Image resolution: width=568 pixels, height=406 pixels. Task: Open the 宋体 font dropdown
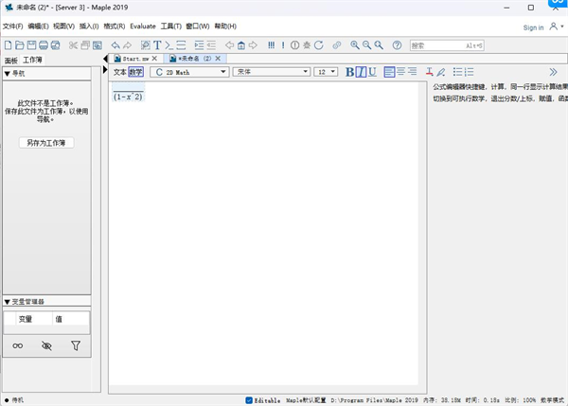click(x=271, y=72)
